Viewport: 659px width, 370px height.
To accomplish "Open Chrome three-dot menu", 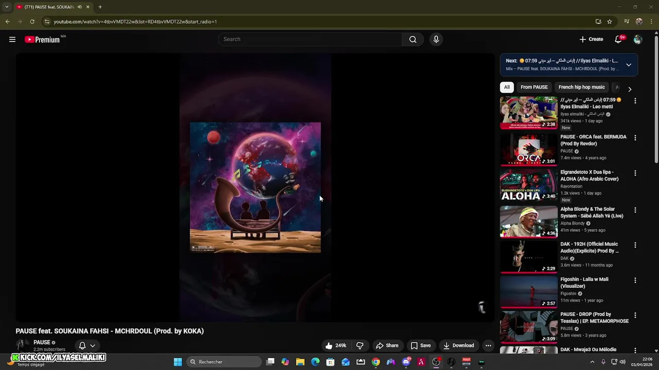I will coord(651,22).
